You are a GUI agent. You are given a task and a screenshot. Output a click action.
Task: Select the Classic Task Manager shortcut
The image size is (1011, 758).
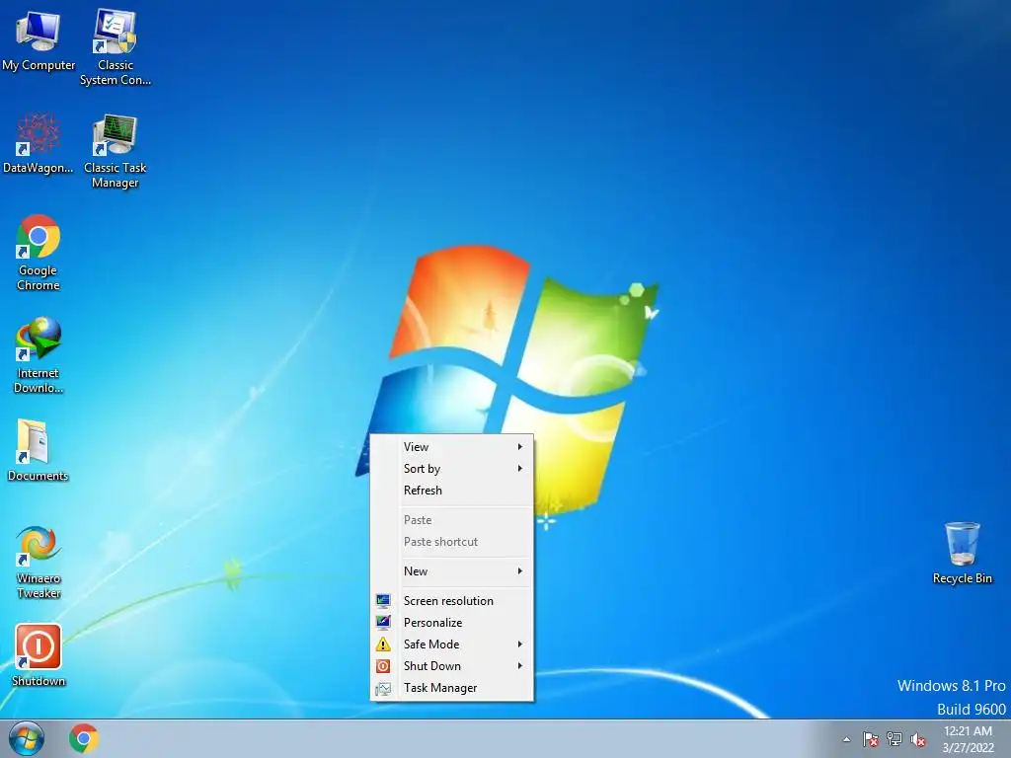[x=116, y=151]
